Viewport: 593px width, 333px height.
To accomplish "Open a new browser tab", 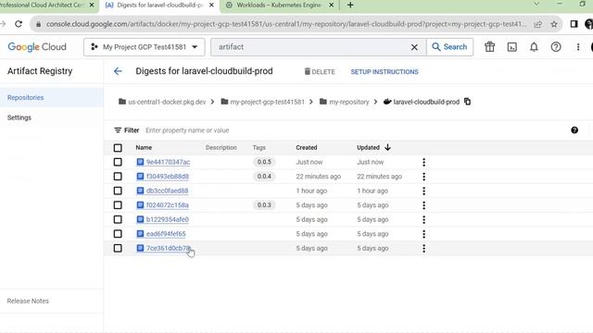I will click(350, 5).
